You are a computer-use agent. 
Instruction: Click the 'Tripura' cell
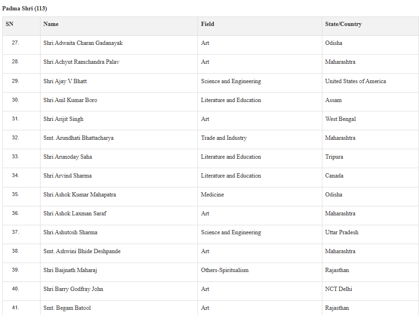(334, 157)
